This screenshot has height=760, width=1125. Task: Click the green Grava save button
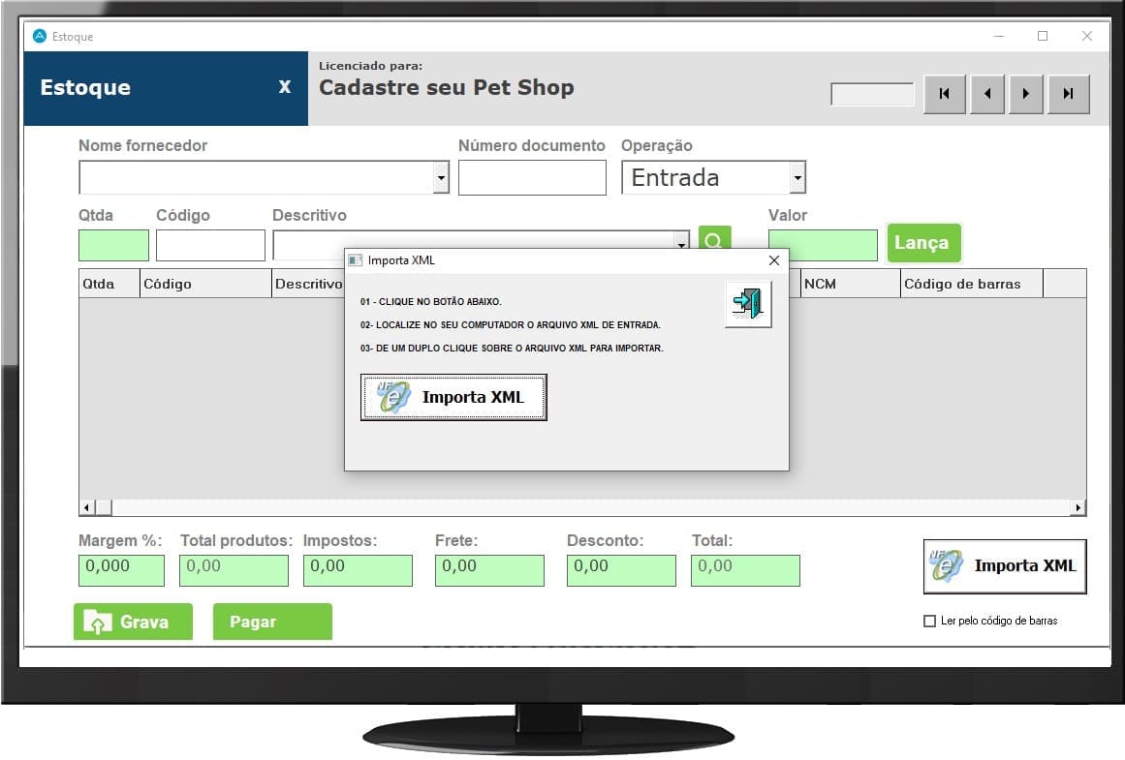(133, 622)
